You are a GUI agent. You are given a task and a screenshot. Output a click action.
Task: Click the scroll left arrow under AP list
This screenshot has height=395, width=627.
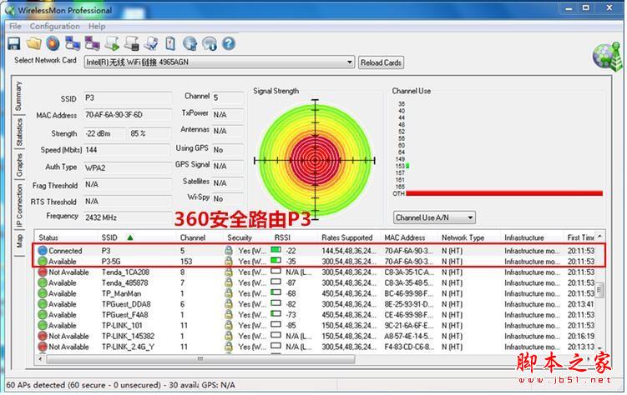coord(40,359)
